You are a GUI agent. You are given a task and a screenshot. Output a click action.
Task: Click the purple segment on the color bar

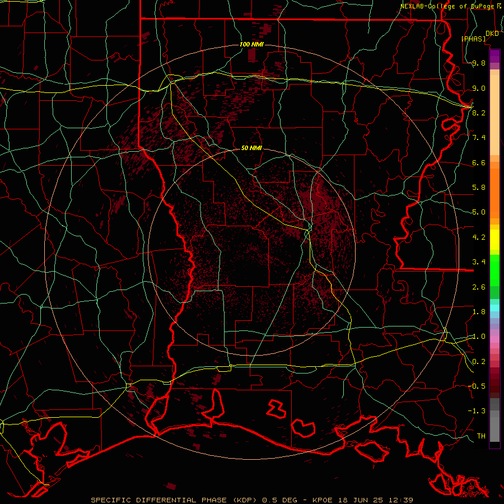click(494, 56)
